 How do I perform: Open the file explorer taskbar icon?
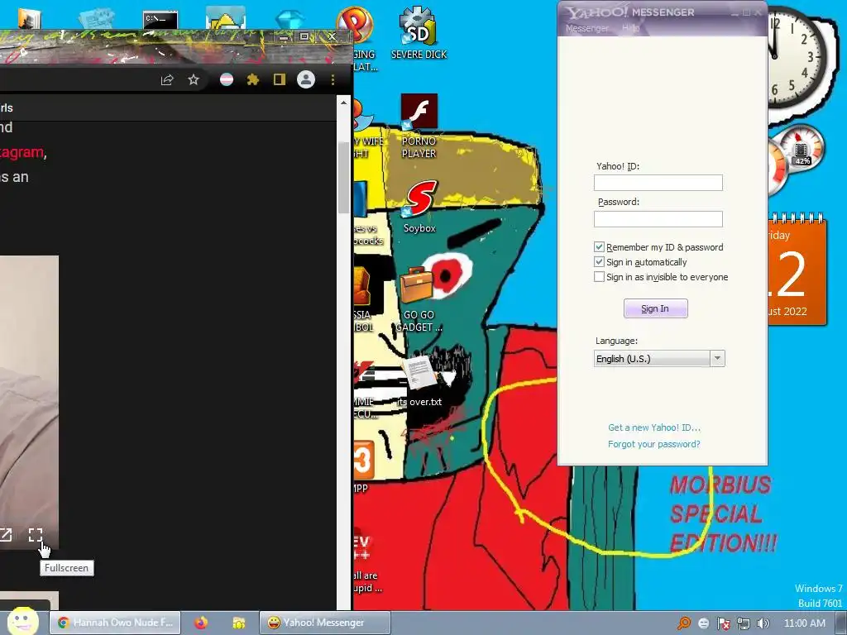point(239,623)
